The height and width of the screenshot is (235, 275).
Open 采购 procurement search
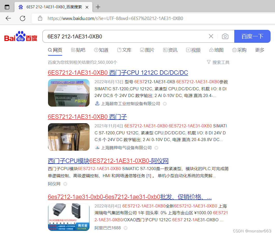pos(239,50)
